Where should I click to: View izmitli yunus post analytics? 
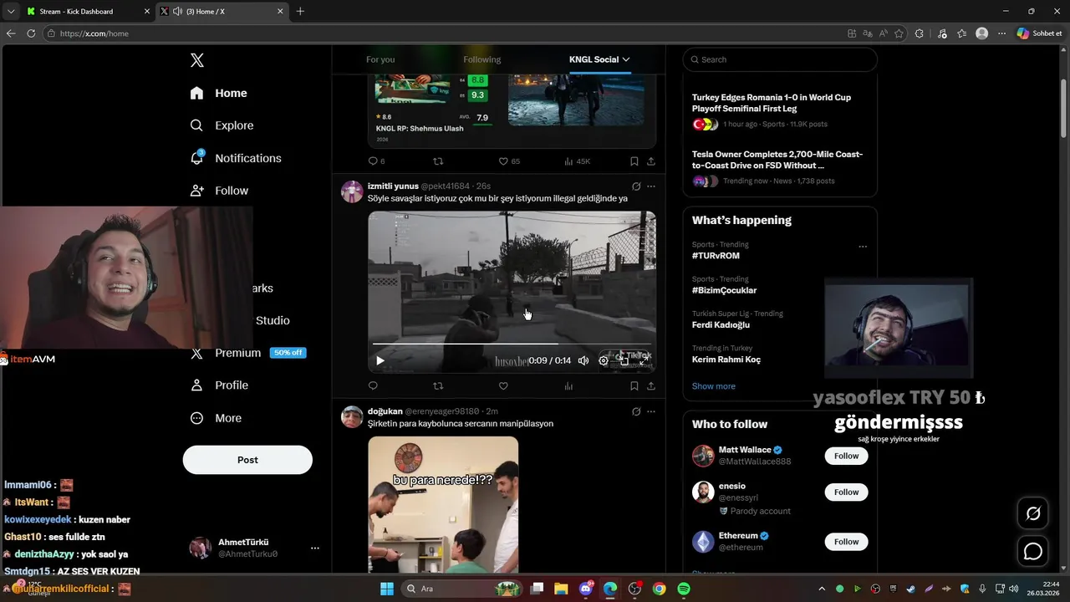pos(568,386)
